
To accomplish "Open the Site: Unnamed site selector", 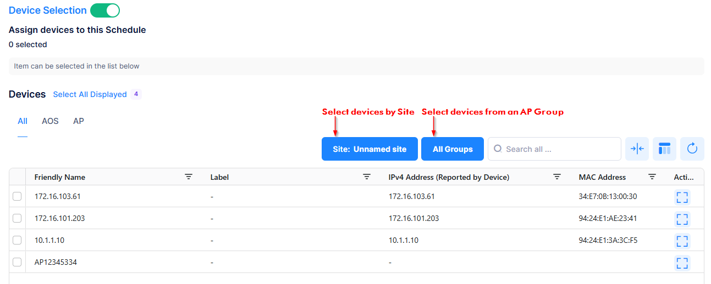I will (370, 149).
